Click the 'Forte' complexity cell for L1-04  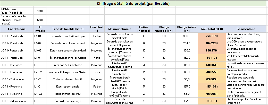(97, 58)
